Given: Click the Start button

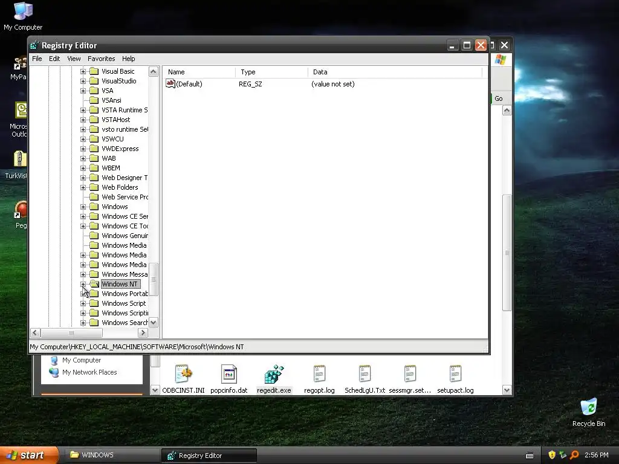Looking at the screenshot, I should tap(29, 456).
